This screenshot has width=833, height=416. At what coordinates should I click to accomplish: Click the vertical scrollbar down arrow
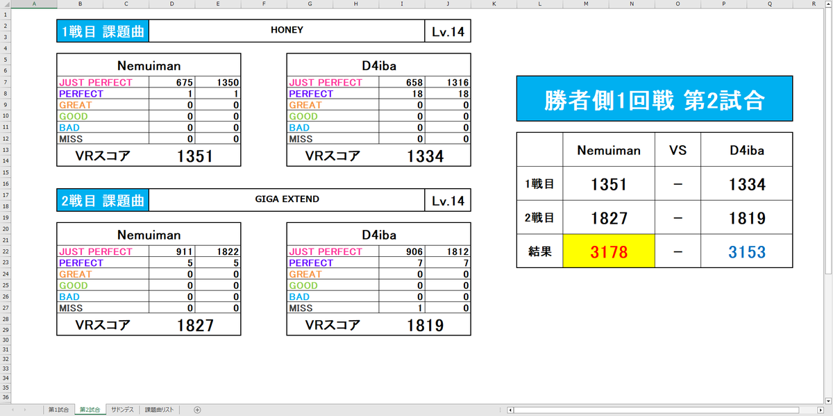tap(828, 399)
